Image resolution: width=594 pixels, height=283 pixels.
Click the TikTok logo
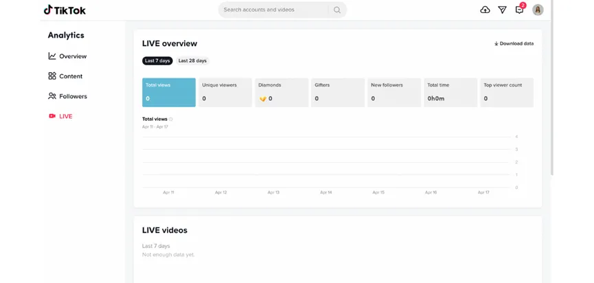click(x=65, y=10)
